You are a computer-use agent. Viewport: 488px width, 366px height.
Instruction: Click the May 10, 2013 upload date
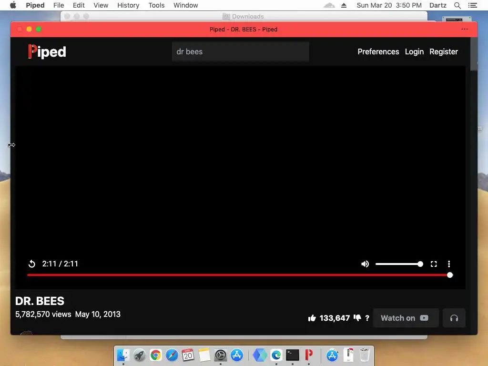click(x=98, y=315)
